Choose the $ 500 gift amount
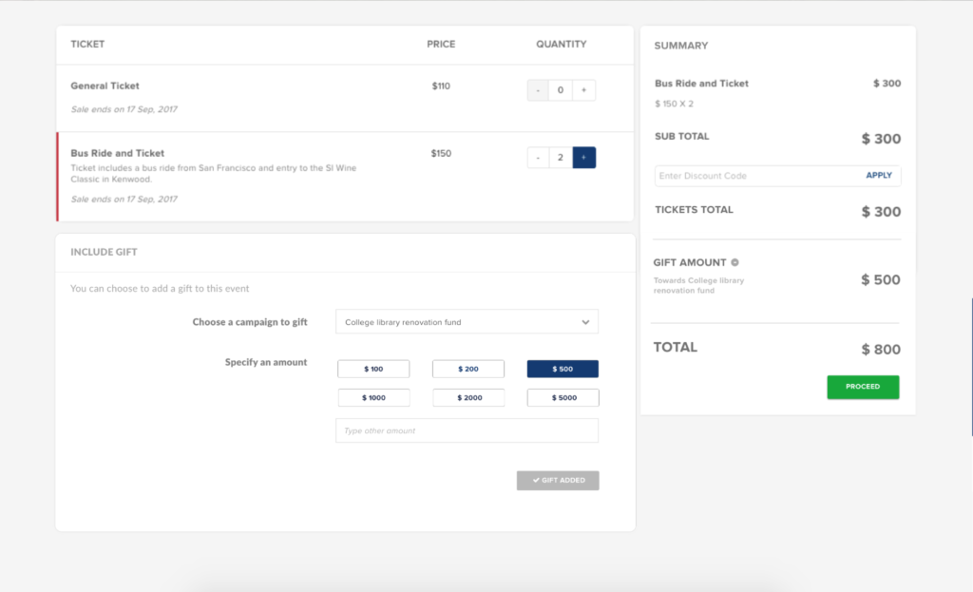The image size is (973, 592). (x=563, y=369)
